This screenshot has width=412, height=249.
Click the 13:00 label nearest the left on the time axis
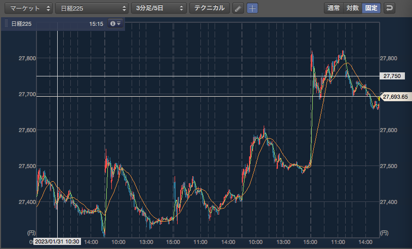[x=146, y=242]
